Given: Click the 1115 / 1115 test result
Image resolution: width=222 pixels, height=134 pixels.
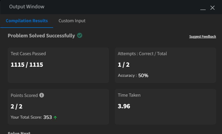Looking at the screenshot, I should pos(27,65).
